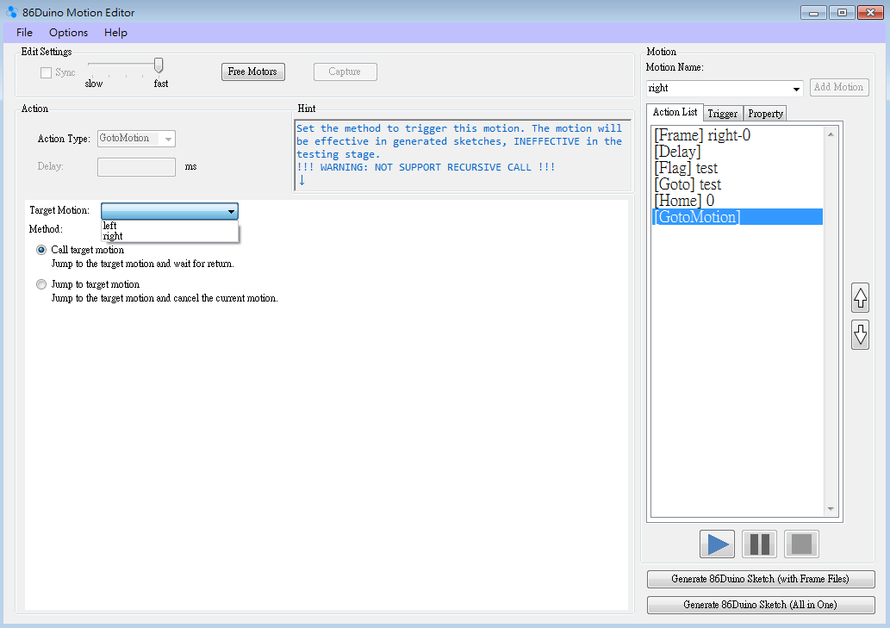Viewport: 890px width, 628px height.
Task: Maximize the Motion Editor window
Action: point(842,12)
